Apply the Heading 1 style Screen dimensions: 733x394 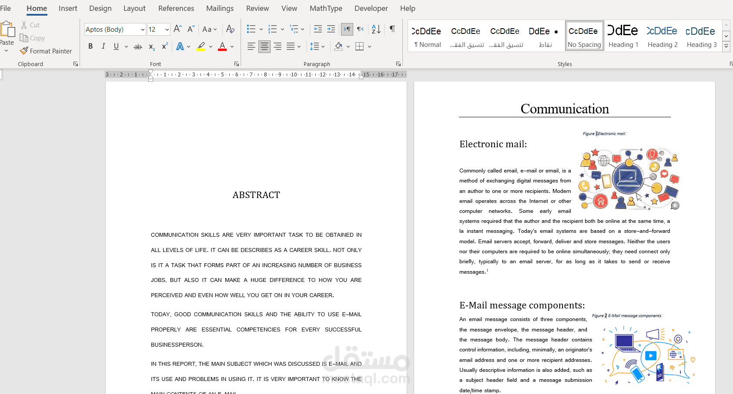pos(623,36)
